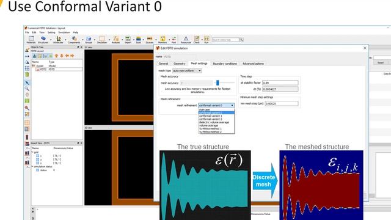391x220 pixels.
Task: Click the move-up orange arrow in Objects Tree
Action: point(56,56)
